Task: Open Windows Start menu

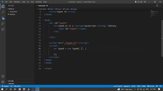Action: pos(2,89)
